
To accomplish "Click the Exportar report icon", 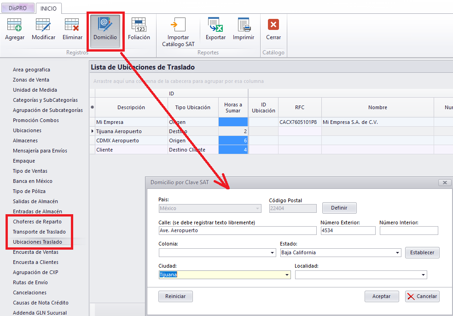I will coord(215,25).
